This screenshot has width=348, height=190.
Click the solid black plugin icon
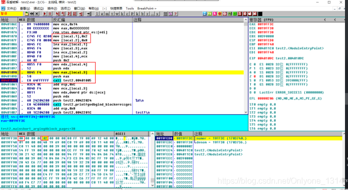pyautogui.click(x=260, y=14)
